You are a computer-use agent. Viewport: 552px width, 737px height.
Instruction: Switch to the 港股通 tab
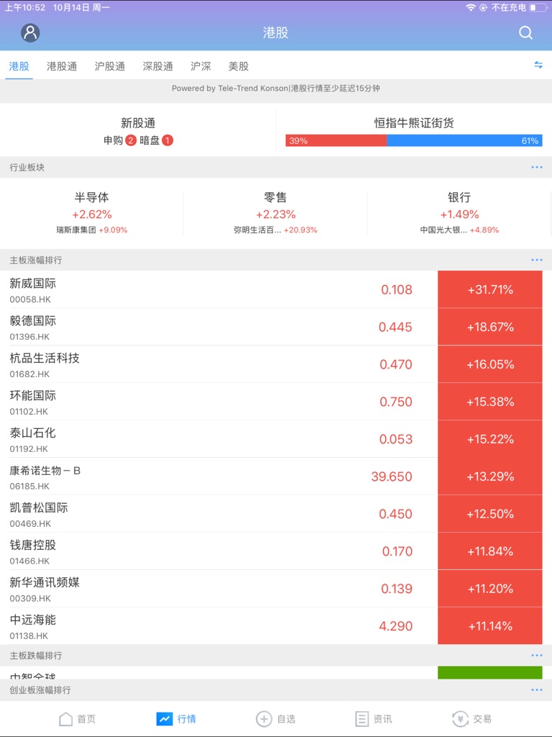click(x=62, y=66)
